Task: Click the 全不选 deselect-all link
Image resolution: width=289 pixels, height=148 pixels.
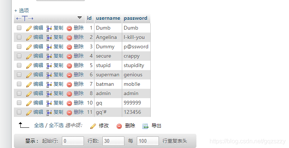Action: click(x=56, y=125)
